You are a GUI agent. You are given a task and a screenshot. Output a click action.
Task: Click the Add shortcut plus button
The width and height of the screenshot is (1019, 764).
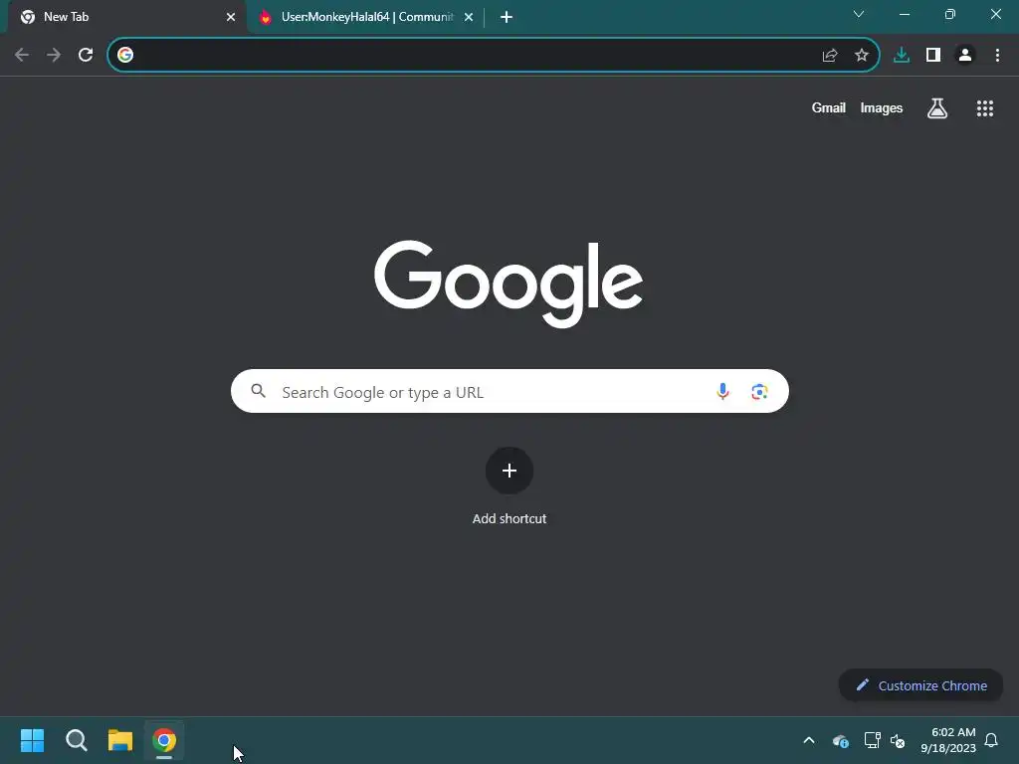pyautogui.click(x=509, y=471)
